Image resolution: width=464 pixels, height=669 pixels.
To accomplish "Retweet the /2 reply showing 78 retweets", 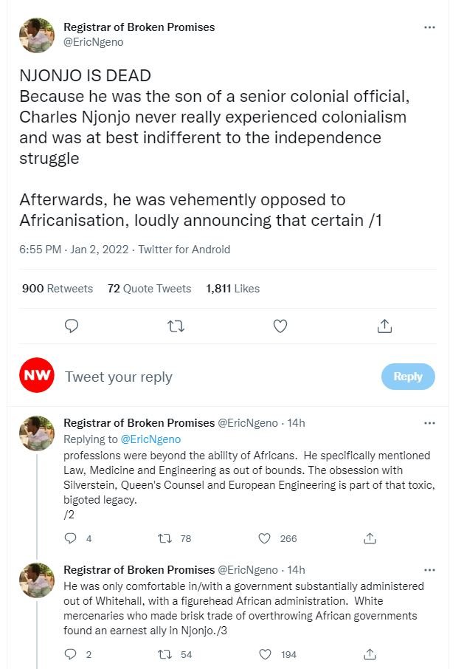I will coord(165,538).
